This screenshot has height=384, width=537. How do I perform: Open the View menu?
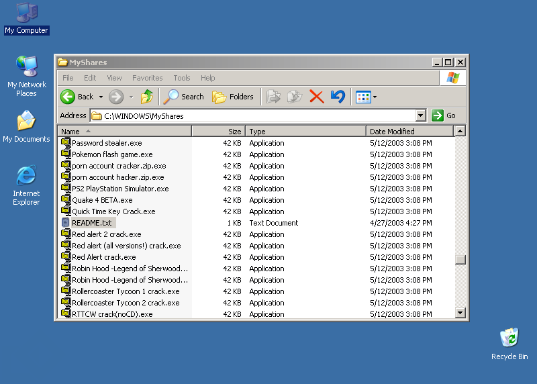[x=114, y=78]
